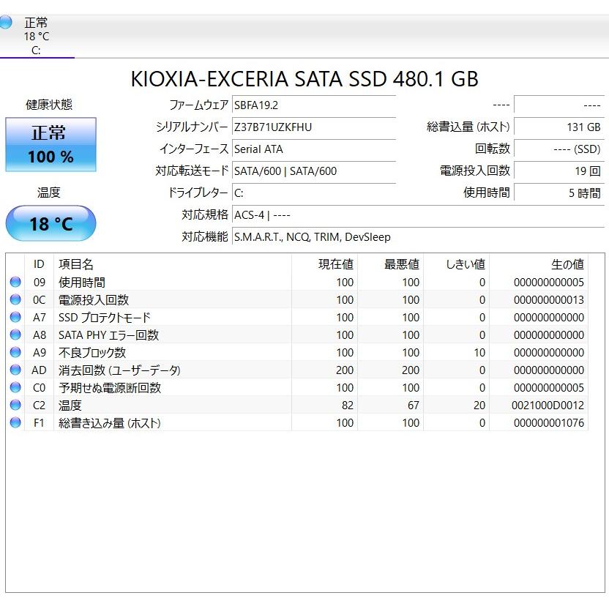Image resolution: width=609 pixels, height=609 pixels.
Task: Click the status dot for row A9 不良ブロック数
Action: (x=15, y=352)
